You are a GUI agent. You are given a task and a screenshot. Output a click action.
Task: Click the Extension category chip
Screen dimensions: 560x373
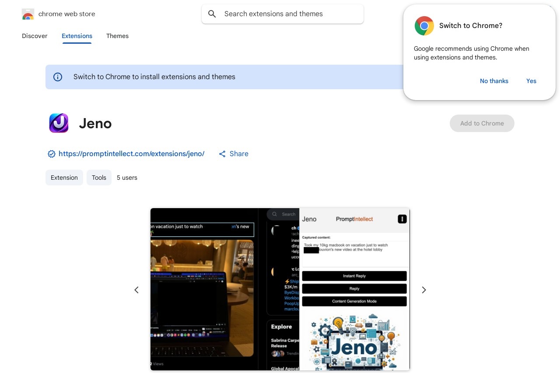[64, 178]
